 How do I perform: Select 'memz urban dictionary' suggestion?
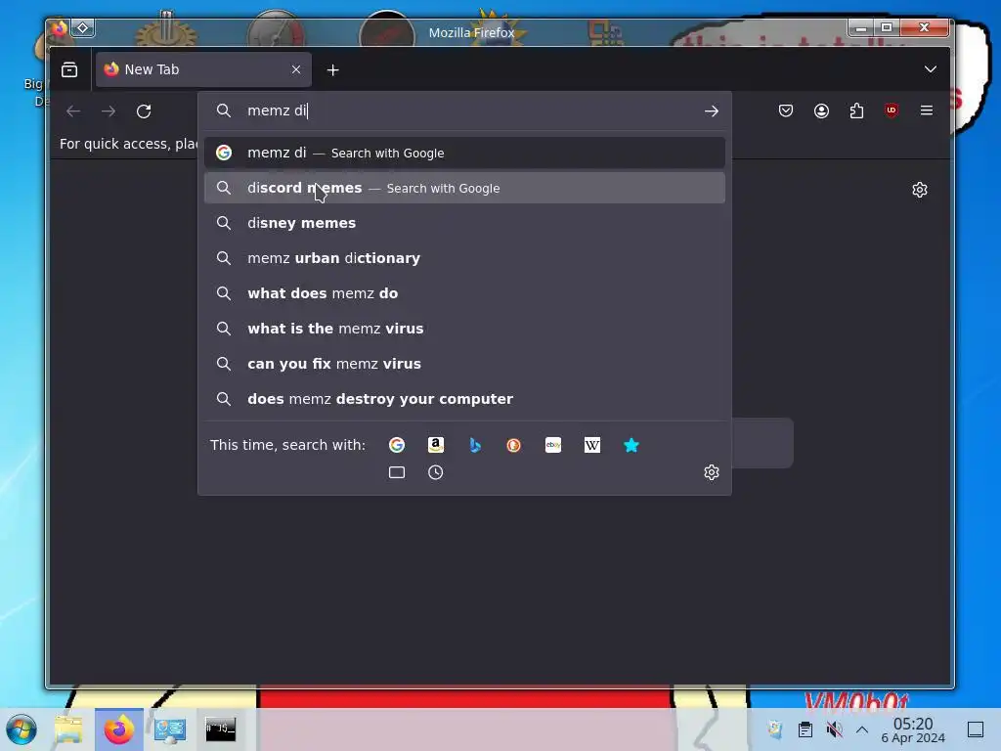tap(464, 258)
